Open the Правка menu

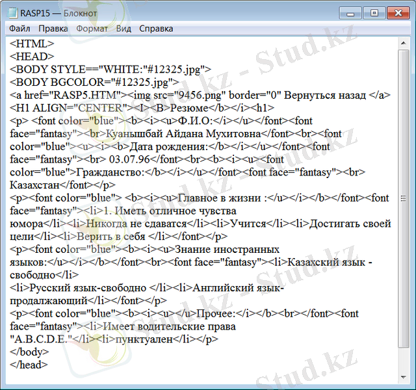(x=53, y=29)
